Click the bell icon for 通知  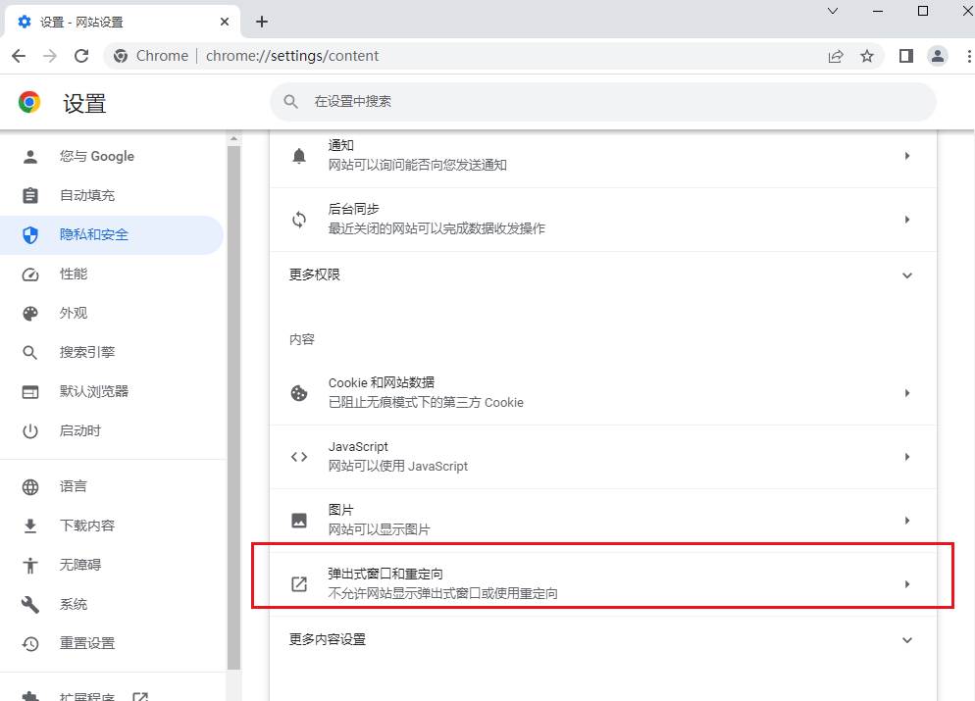tap(299, 155)
